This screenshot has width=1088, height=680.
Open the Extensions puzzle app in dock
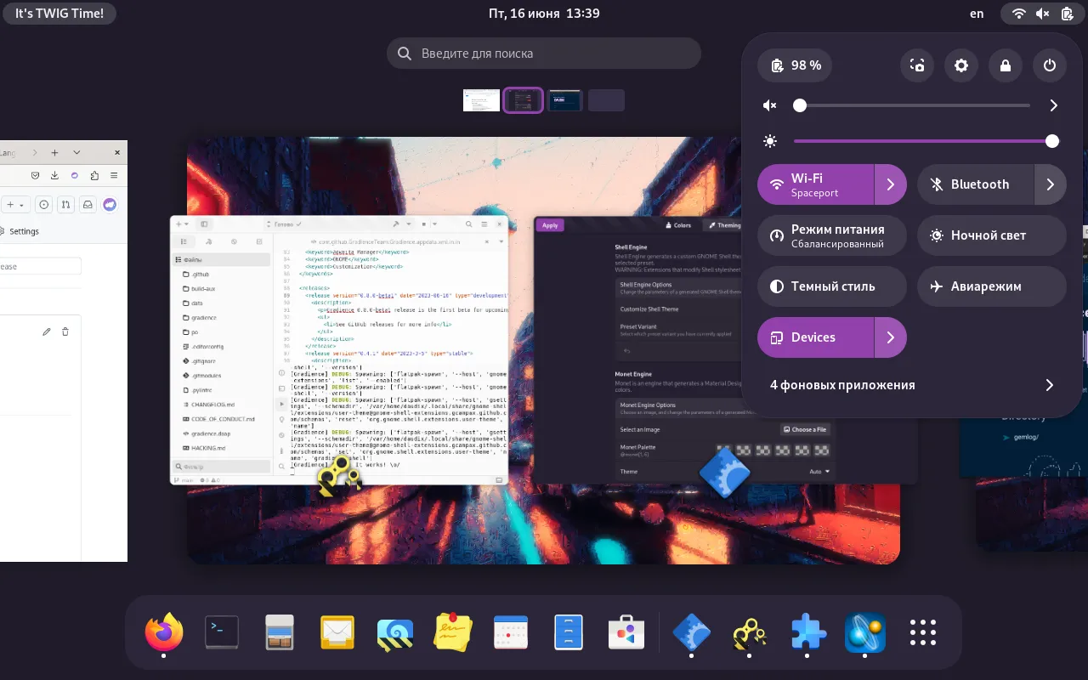(x=807, y=633)
